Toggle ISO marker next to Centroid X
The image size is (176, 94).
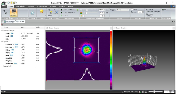pyautogui.click(x=16, y=44)
